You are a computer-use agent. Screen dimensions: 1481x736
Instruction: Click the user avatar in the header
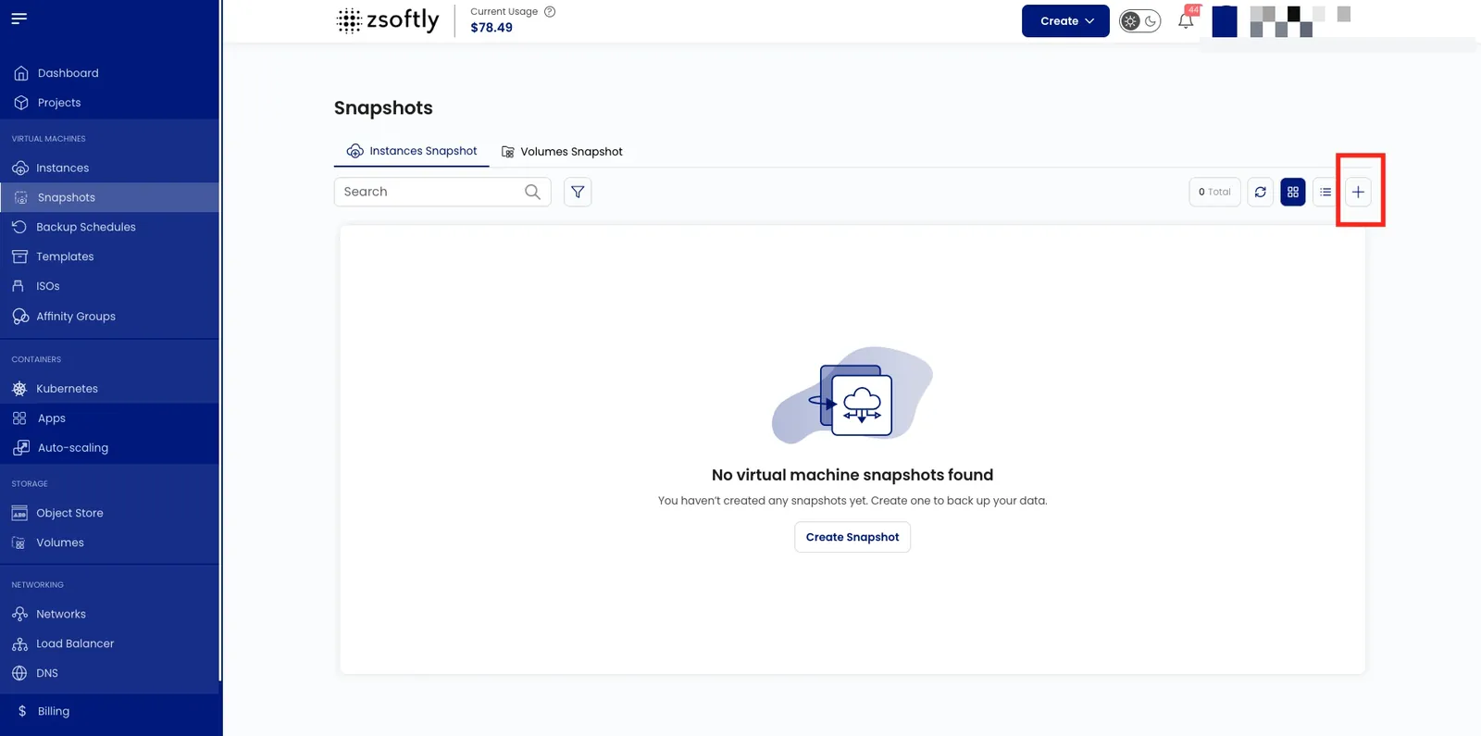click(x=1225, y=21)
